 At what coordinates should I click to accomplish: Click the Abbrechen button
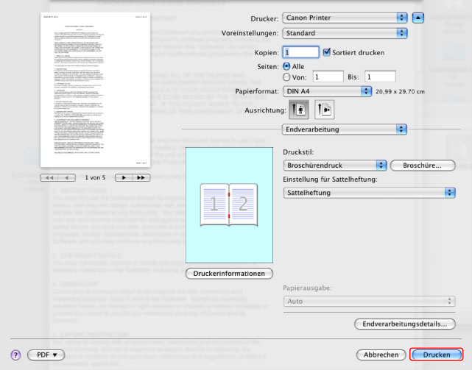[x=381, y=355]
